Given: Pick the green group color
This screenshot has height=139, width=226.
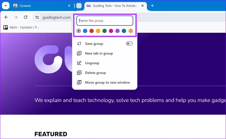Looking at the screenshot, I should pyautogui.click(x=105, y=31).
